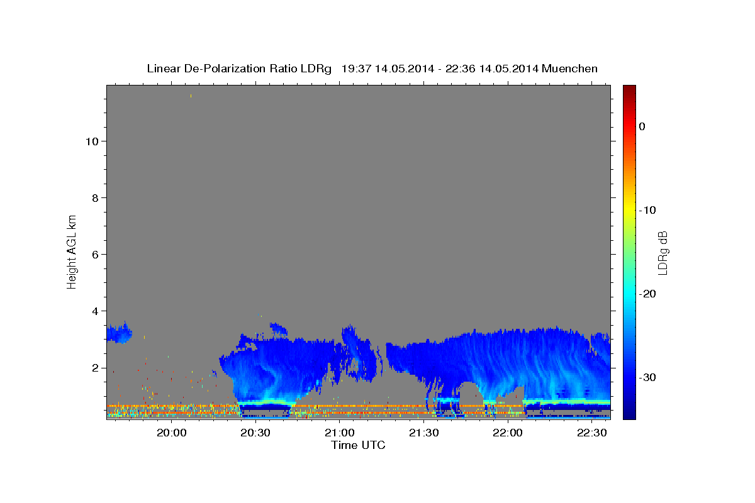Click the 4 km height tick label
This screenshot has height=503, width=755.
click(96, 311)
